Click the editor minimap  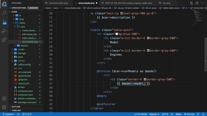(x=198, y=17)
